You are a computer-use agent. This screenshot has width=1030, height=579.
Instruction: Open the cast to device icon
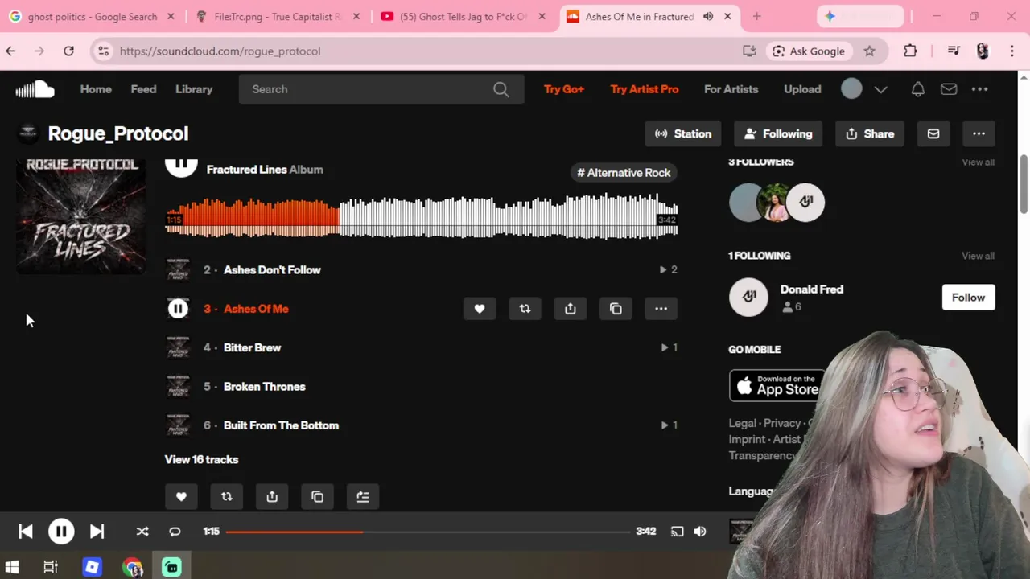[677, 532]
